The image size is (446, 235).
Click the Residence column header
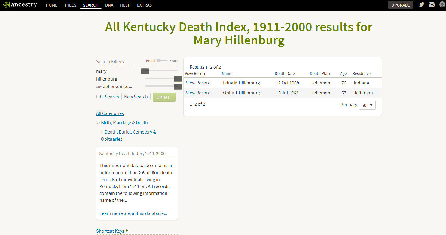point(361,73)
